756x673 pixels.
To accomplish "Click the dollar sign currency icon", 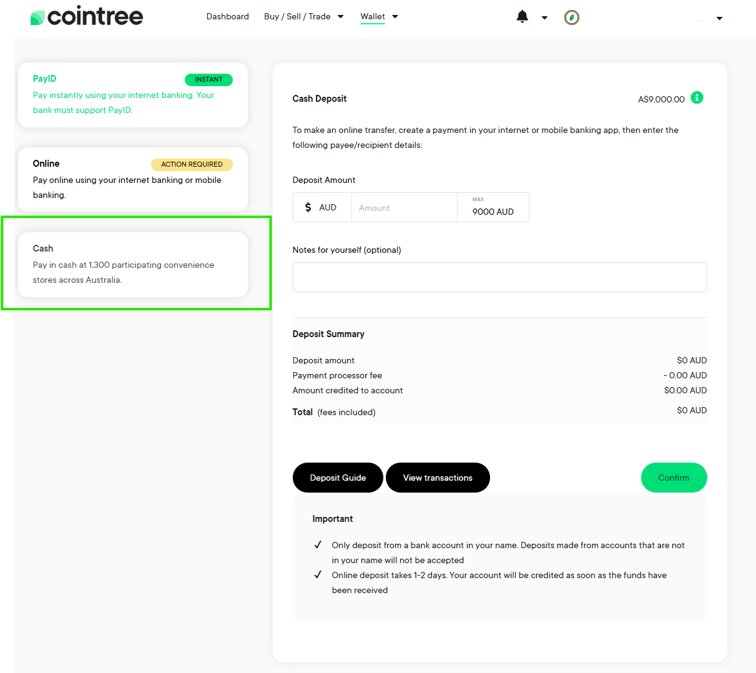I will click(x=308, y=207).
